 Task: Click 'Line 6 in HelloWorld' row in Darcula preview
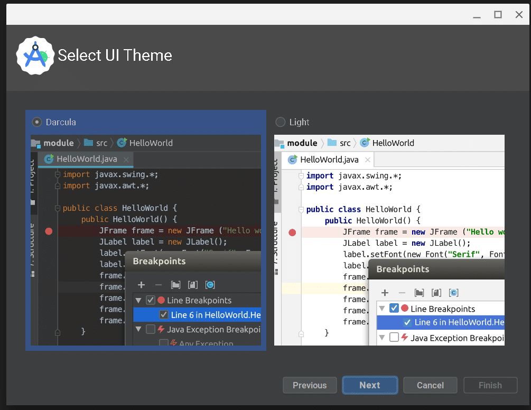[x=197, y=315]
